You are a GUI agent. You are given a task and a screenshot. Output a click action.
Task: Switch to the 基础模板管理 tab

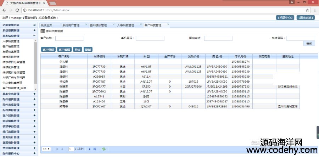(x=98, y=26)
